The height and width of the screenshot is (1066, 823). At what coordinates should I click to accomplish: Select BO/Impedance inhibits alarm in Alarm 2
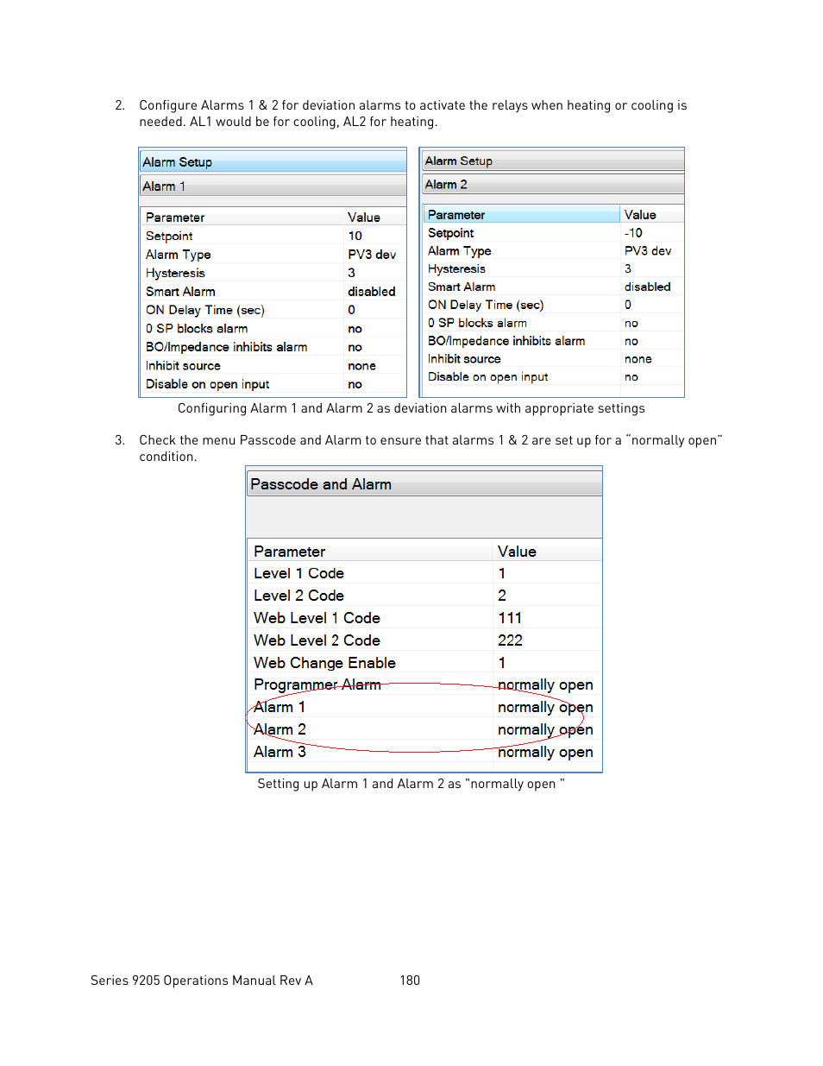click(506, 341)
